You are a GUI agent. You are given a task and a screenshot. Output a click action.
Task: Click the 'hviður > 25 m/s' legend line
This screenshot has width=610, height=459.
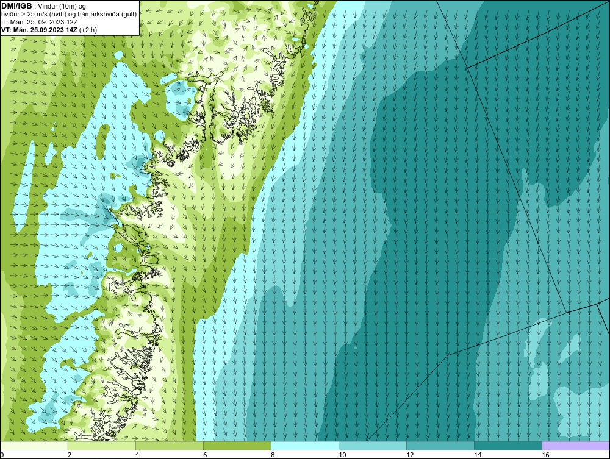coord(69,15)
